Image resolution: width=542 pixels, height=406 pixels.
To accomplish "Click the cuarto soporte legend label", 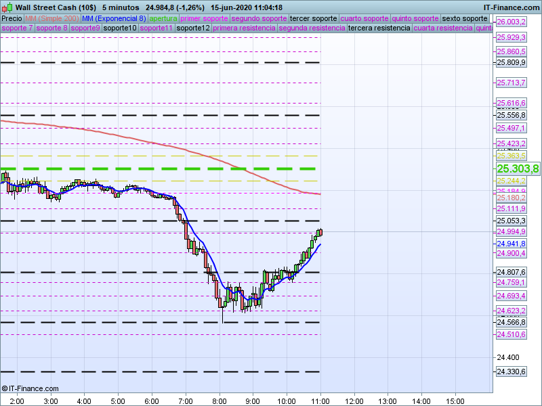I will (x=364, y=19).
